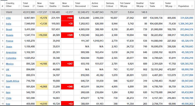Sort by Deaths/1M pop column header

141,5
